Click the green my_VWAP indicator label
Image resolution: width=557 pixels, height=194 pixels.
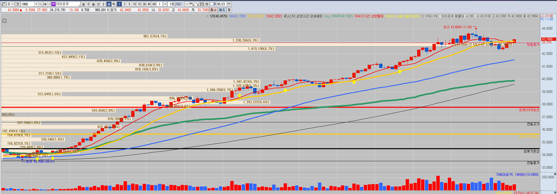tap(339, 16)
